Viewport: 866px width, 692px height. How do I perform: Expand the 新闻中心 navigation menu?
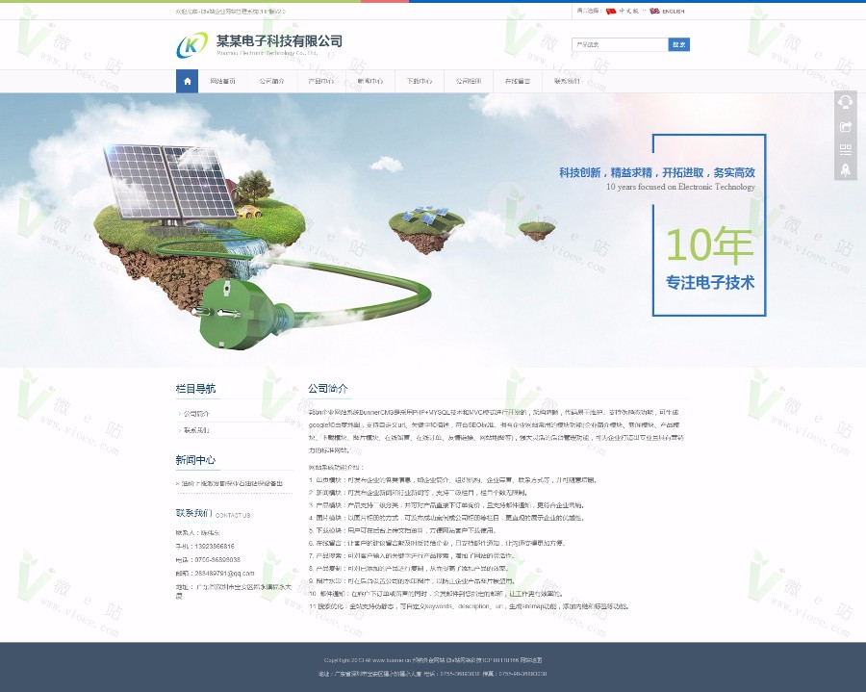click(x=369, y=81)
